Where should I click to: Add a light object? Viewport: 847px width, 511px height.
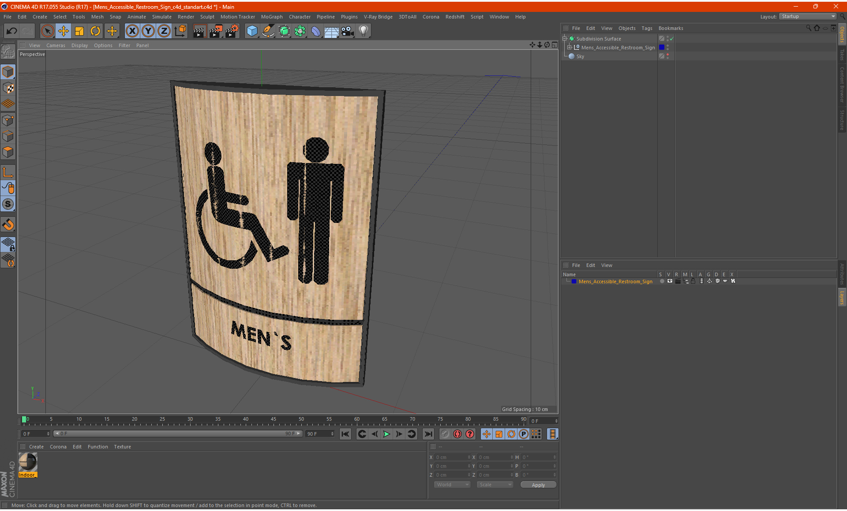coord(363,31)
